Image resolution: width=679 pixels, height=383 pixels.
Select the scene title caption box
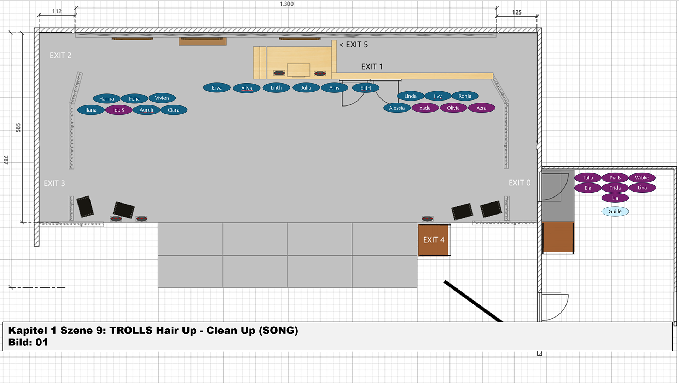click(x=337, y=336)
